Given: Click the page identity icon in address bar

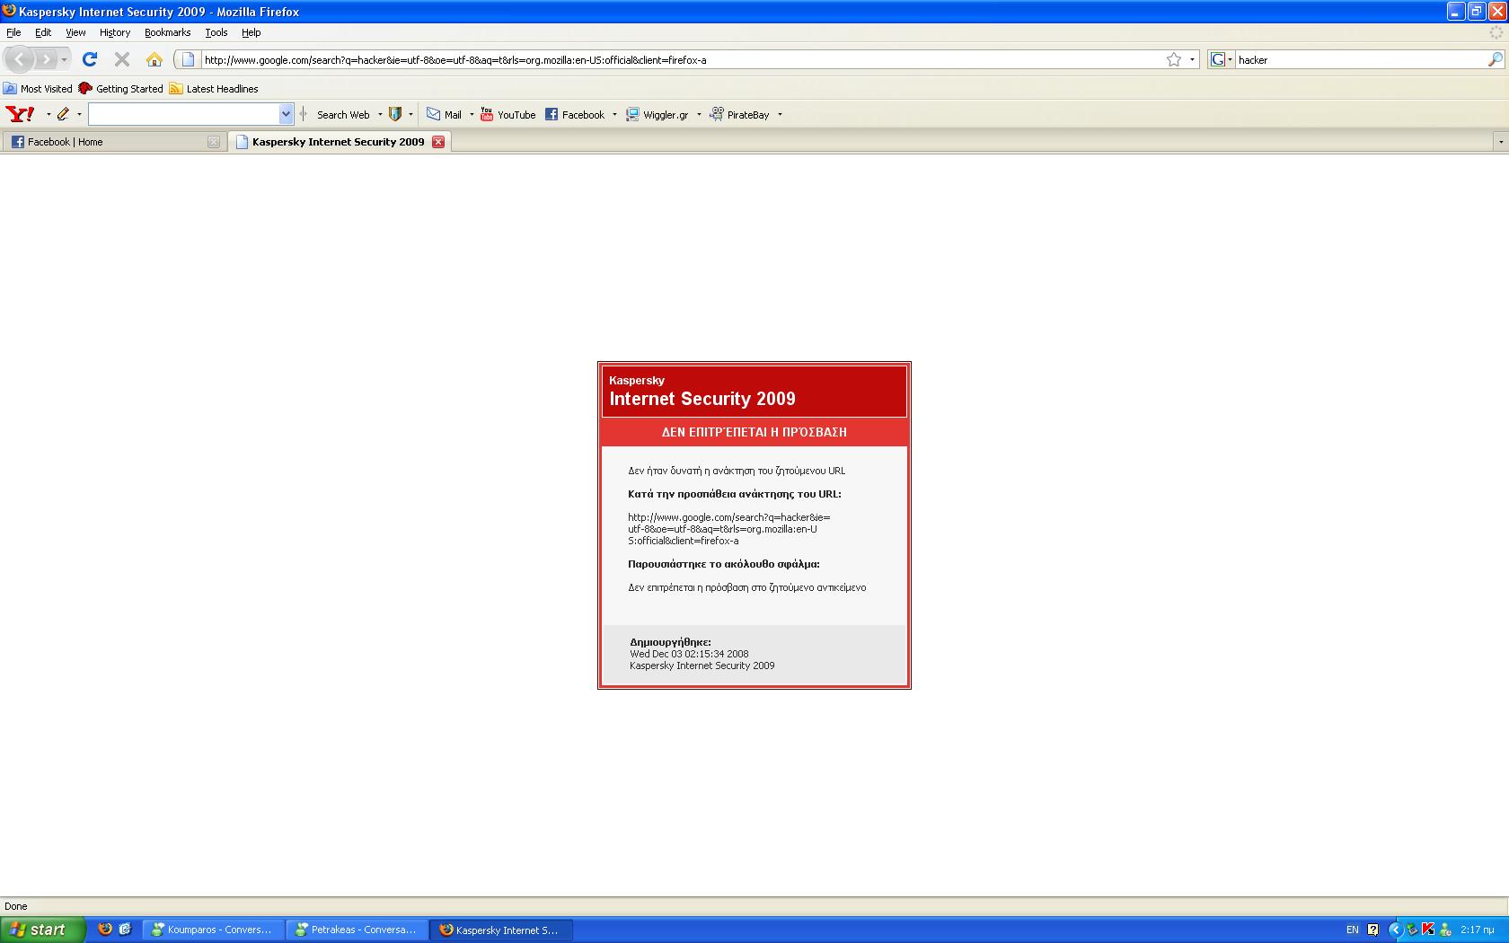Looking at the screenshot, I should [x=188, y=59].
